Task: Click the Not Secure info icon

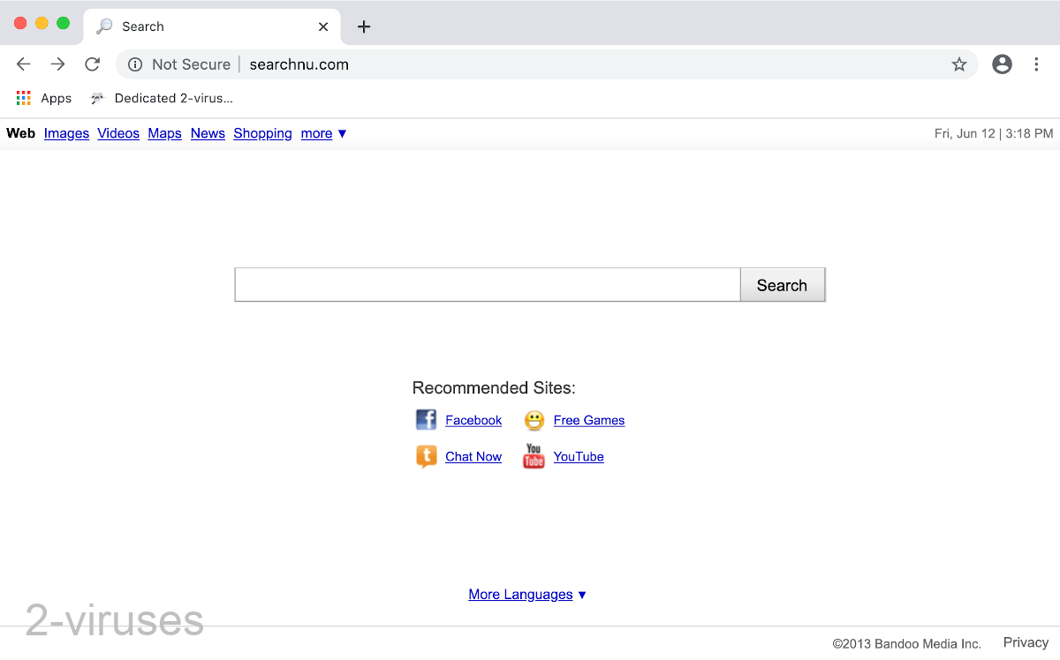Action: coord(134,64)
